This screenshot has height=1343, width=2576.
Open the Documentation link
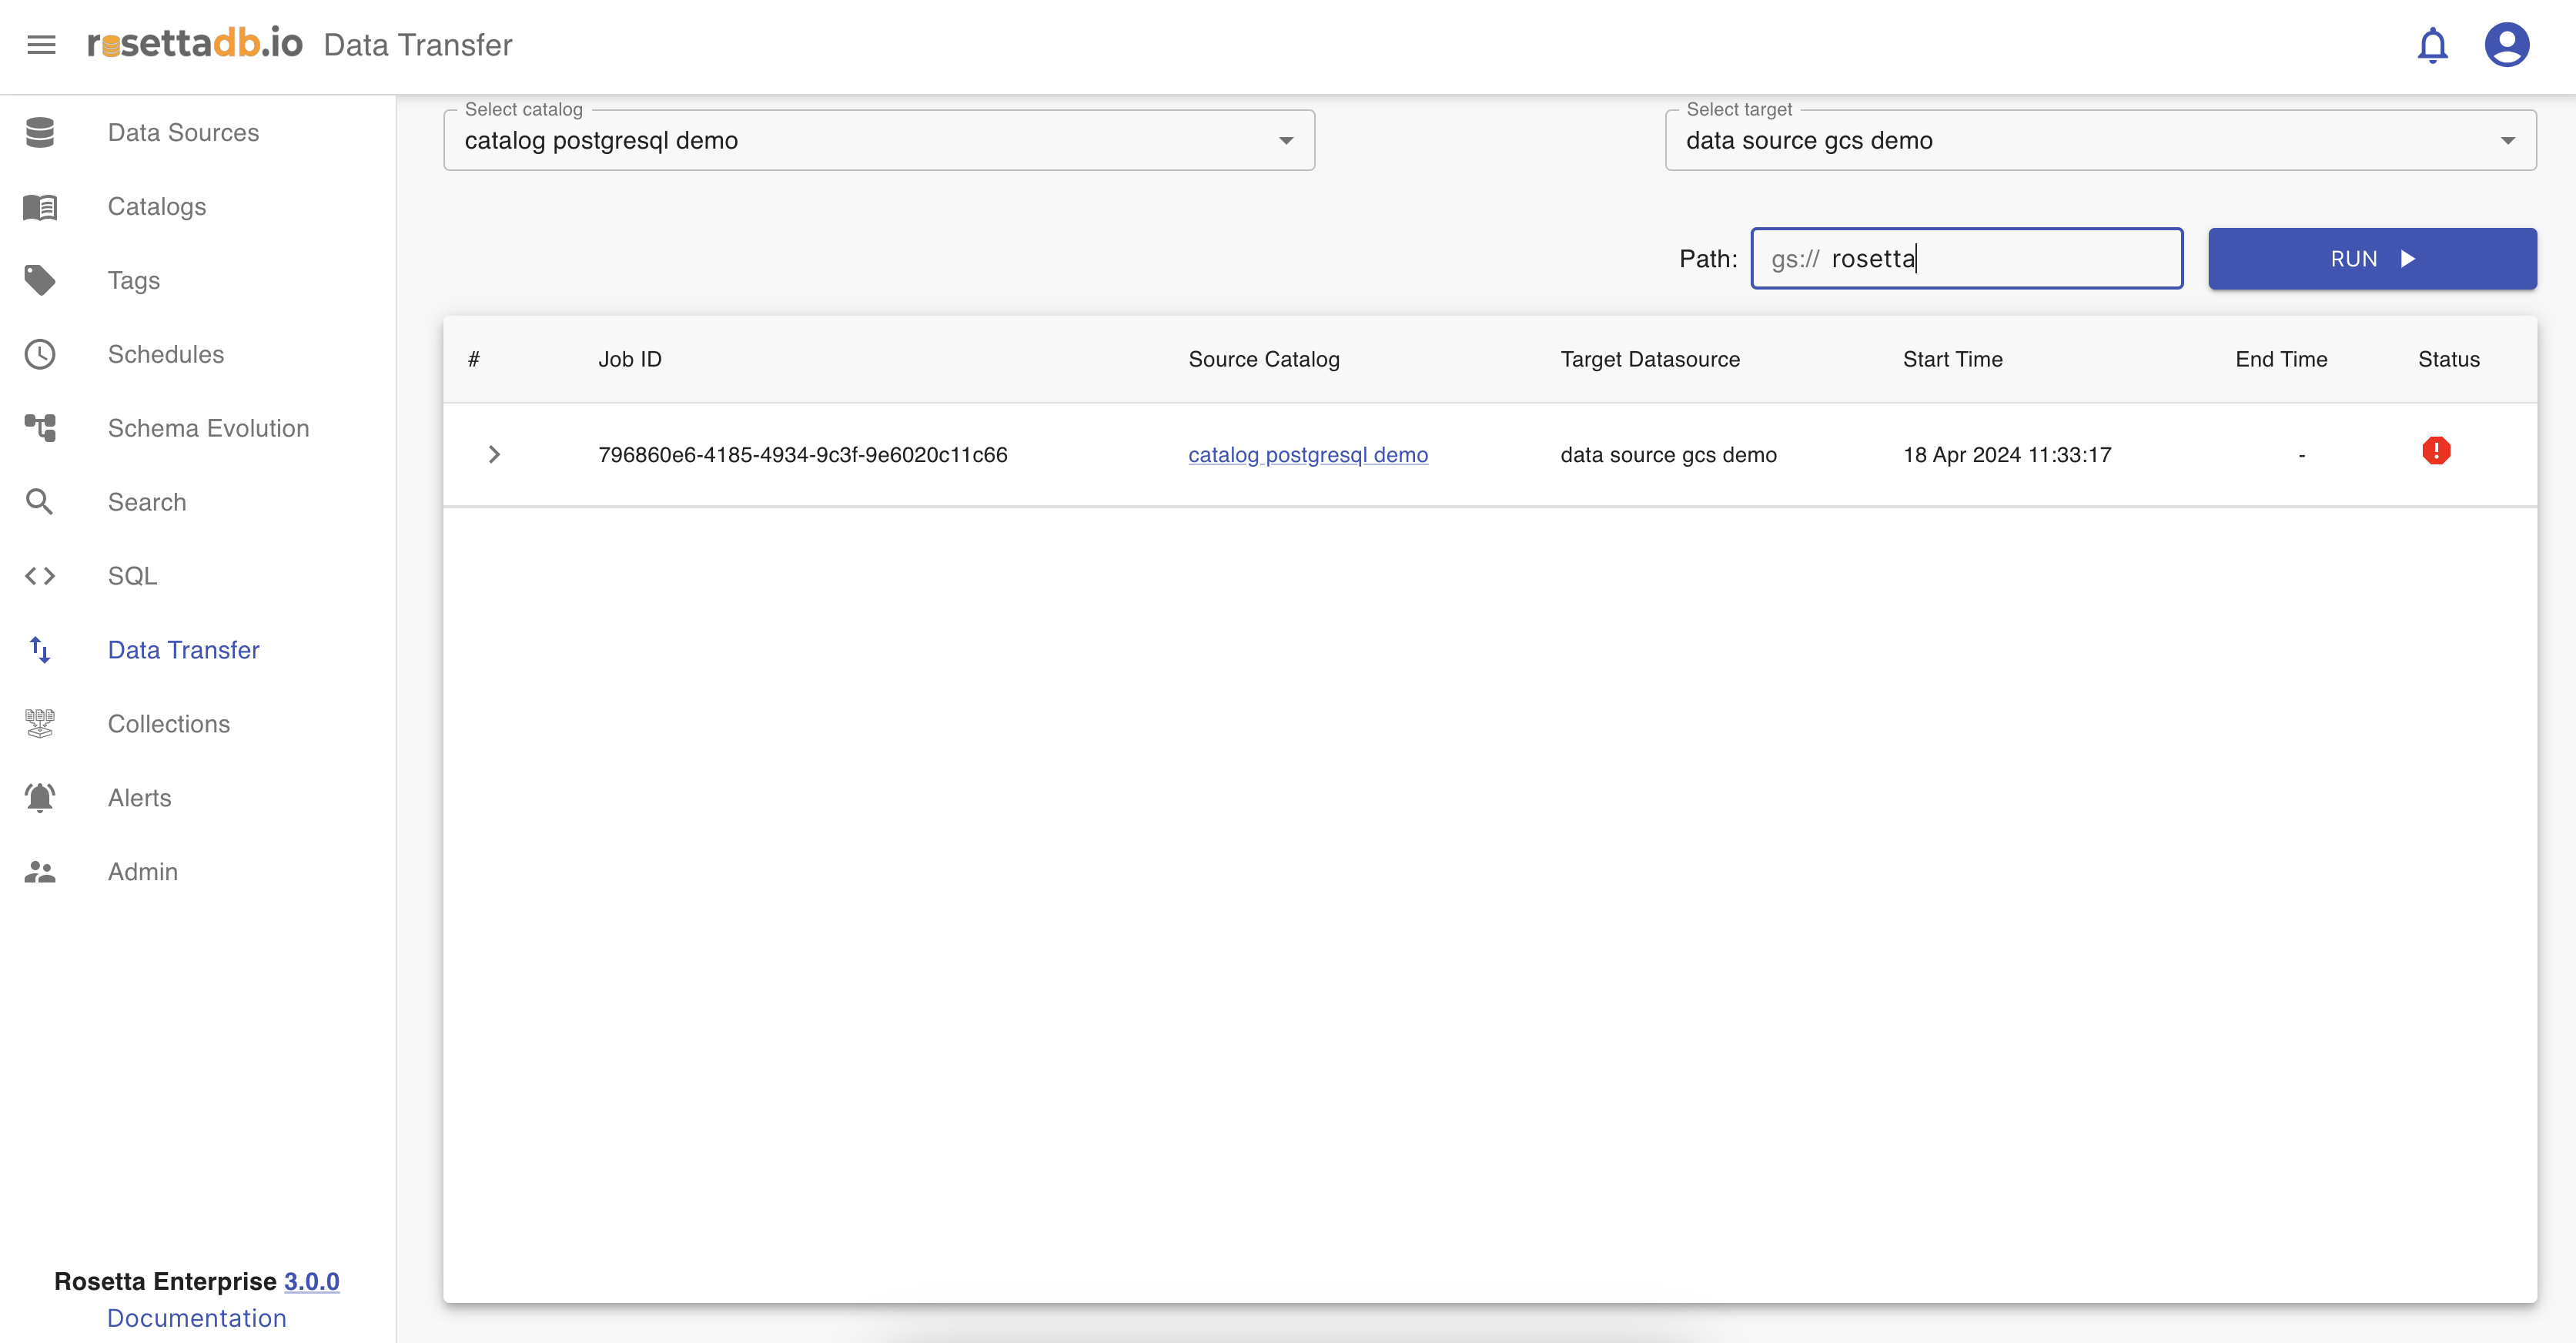pyautogui.click(x=197, y=1318)
